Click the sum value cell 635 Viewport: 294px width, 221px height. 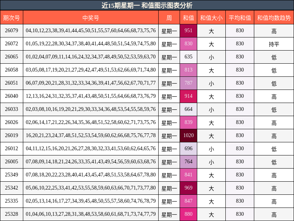[x=188, y=57]
